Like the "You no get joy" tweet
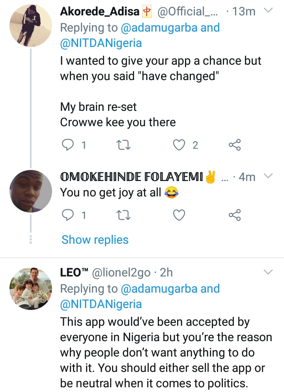The height and width of the screenshot is (392, 284). [179, 215]
